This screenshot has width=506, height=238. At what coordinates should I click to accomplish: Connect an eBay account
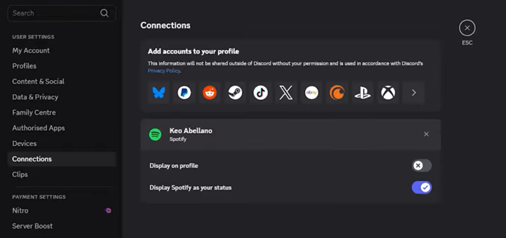[312, 93]
